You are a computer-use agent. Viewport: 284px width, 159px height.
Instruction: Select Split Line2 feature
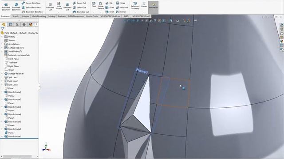coord(13,81)
